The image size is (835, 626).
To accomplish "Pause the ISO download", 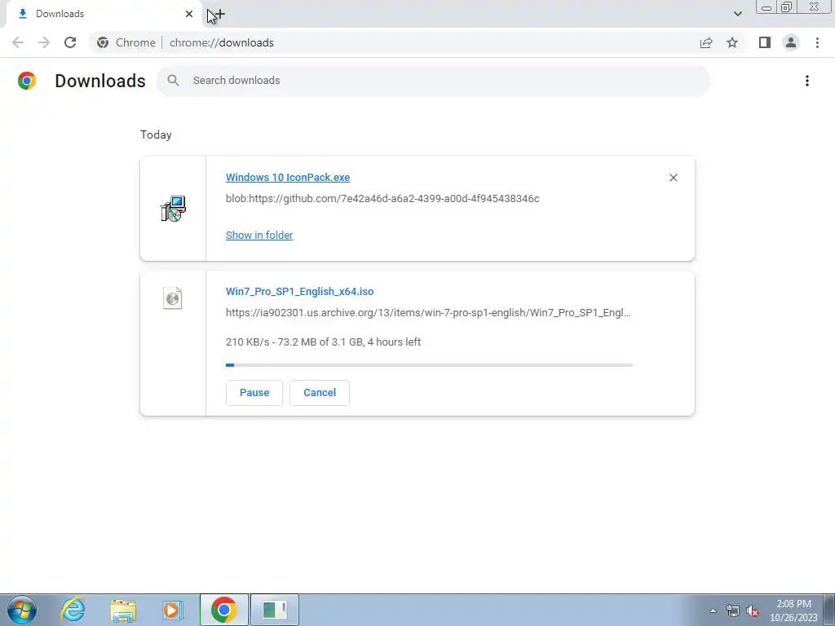I will (254, 393).
